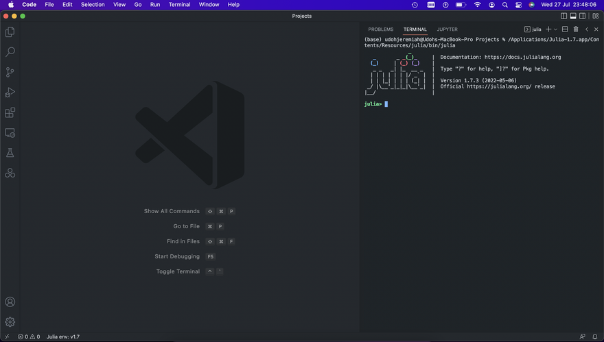Switch to the JUPYTER tab
The width and height of the screenshot is (604, 342).
447,29
